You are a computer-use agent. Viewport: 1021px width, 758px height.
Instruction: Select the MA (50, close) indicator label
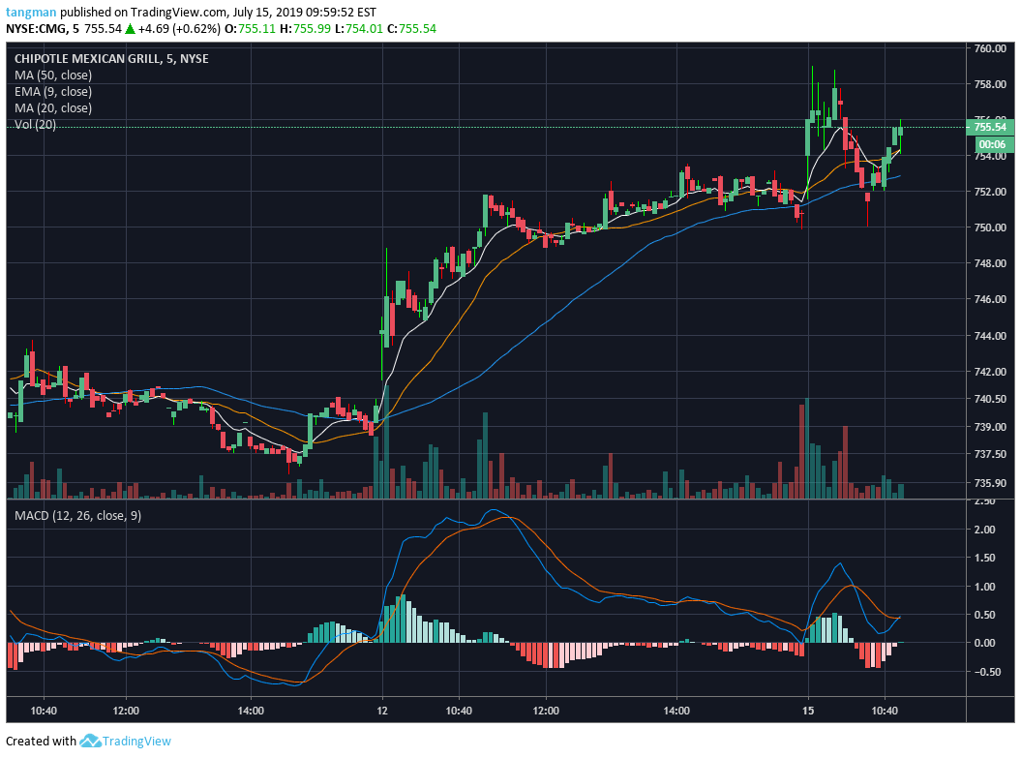52,75
